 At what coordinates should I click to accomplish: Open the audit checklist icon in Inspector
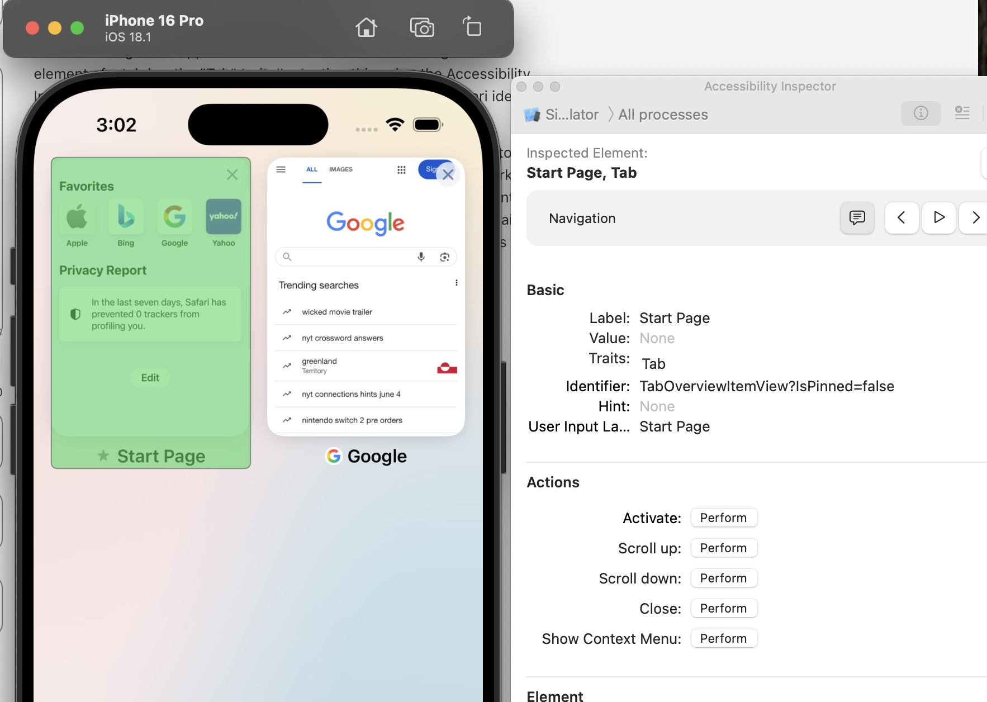[962, 113]
